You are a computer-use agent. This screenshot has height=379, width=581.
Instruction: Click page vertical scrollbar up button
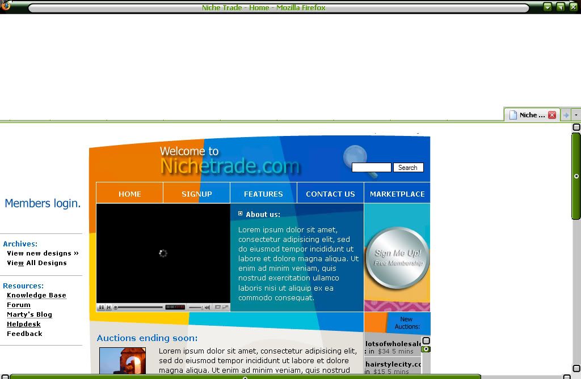(x=576, y=127)
